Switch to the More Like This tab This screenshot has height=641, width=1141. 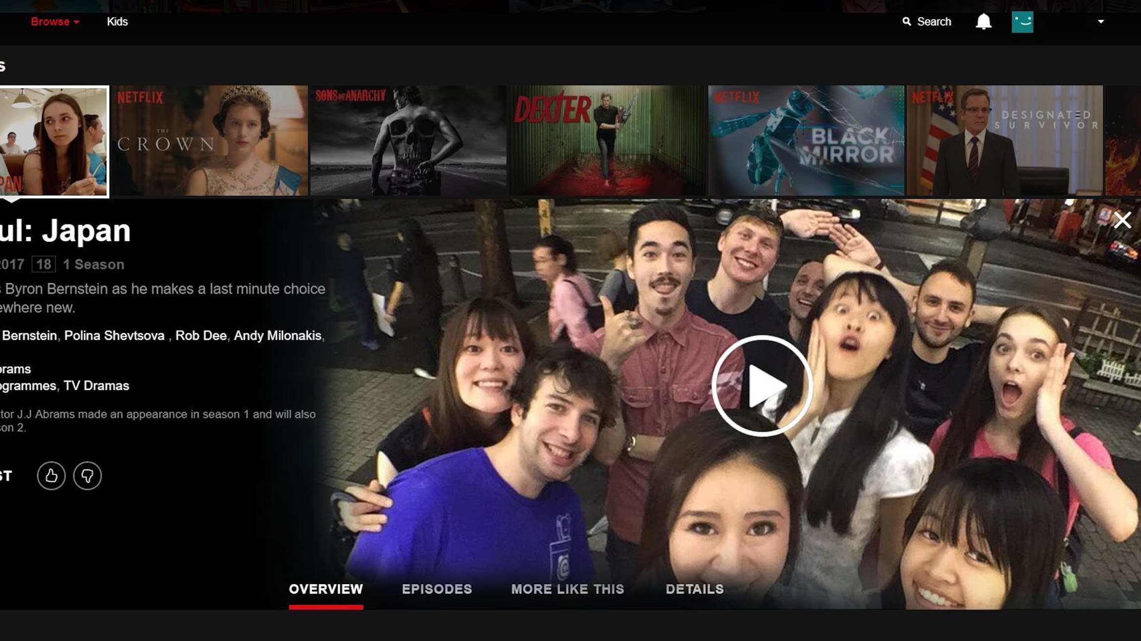(568, 589)
